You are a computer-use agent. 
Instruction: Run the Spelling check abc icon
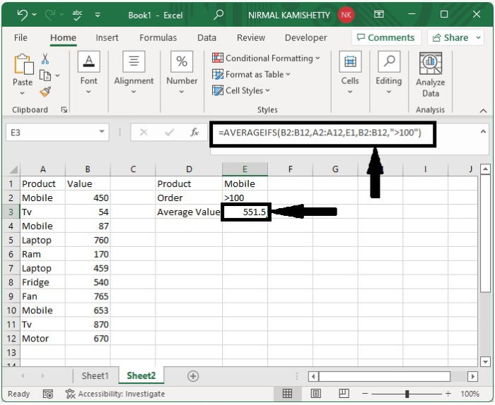(x=77, y=15)
